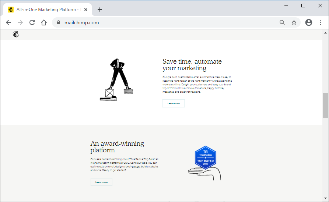
Task: Open the Chrome three-dot menu
Action: (x=321, y=22)
